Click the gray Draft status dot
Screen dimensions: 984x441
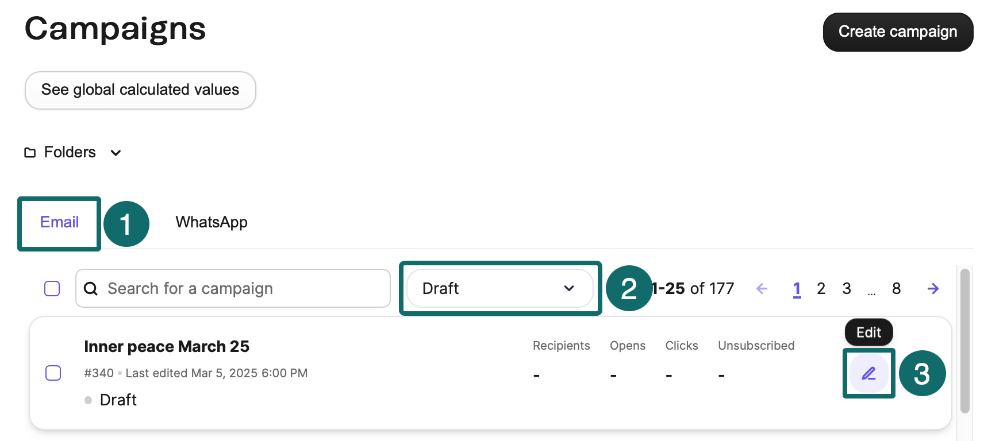[x=88, y=400]
